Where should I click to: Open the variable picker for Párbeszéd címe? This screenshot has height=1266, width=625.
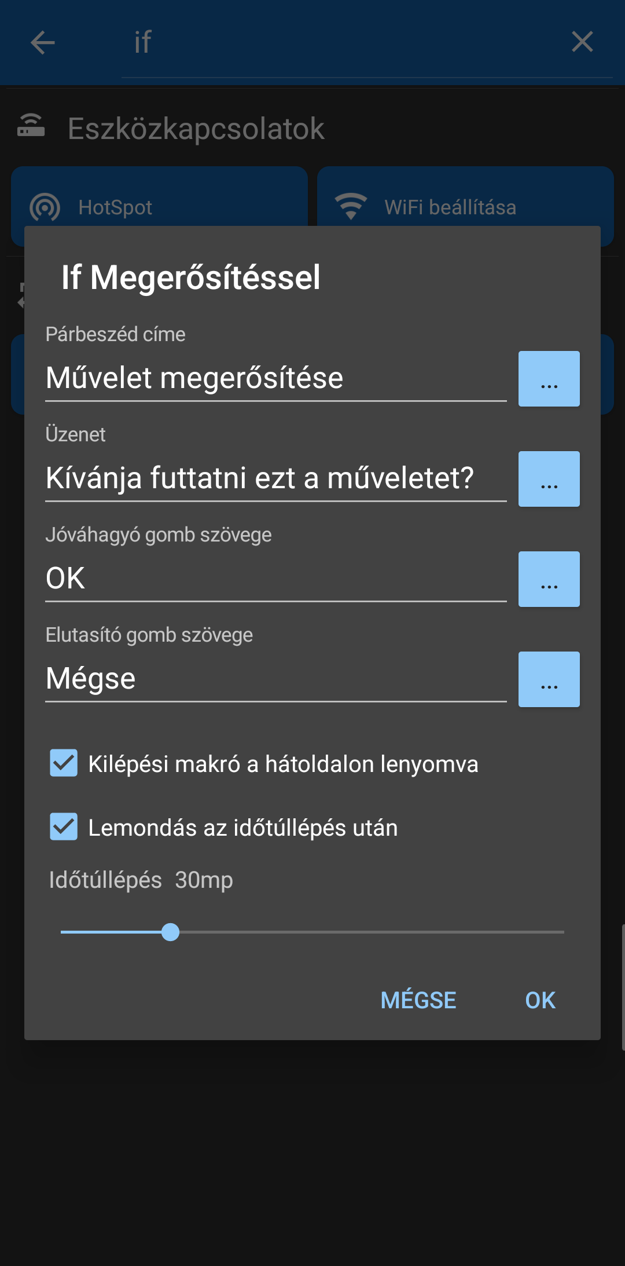coord(549,379)
